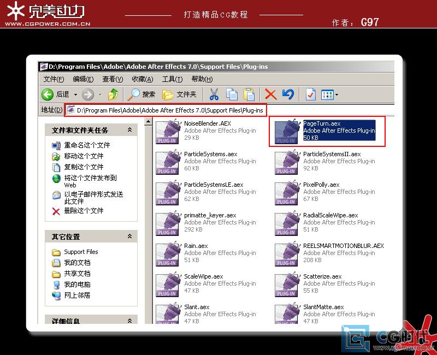The width and height of the screenshot is (437, 355).
Task: Select the ParticleSystemsLE.aex plug-in icon
Action: [x=168, y=193]
